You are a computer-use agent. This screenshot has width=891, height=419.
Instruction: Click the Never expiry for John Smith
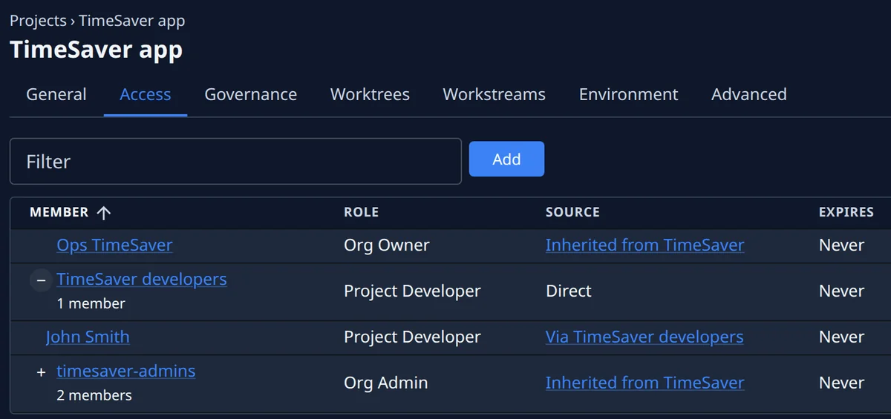[841, 337]
